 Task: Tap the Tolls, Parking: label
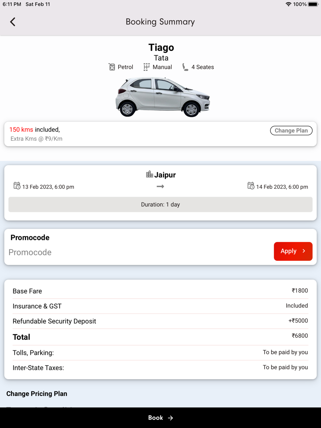[33, 353]
